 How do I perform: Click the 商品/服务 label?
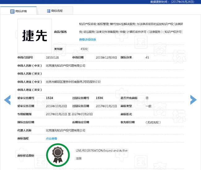click(60, 32)
